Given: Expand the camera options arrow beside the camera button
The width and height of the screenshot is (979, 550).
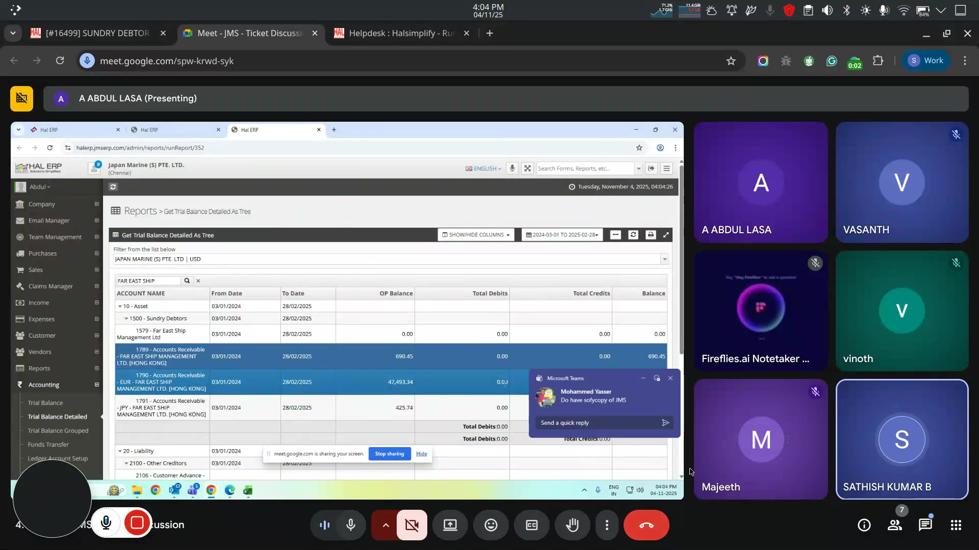Looking at the screenshot, I should 385,525.
